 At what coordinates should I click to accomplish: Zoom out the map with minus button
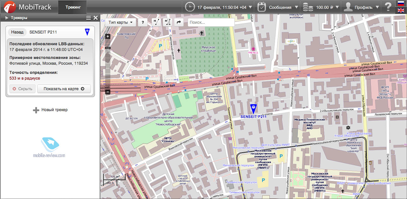click(x=108, y=92)
